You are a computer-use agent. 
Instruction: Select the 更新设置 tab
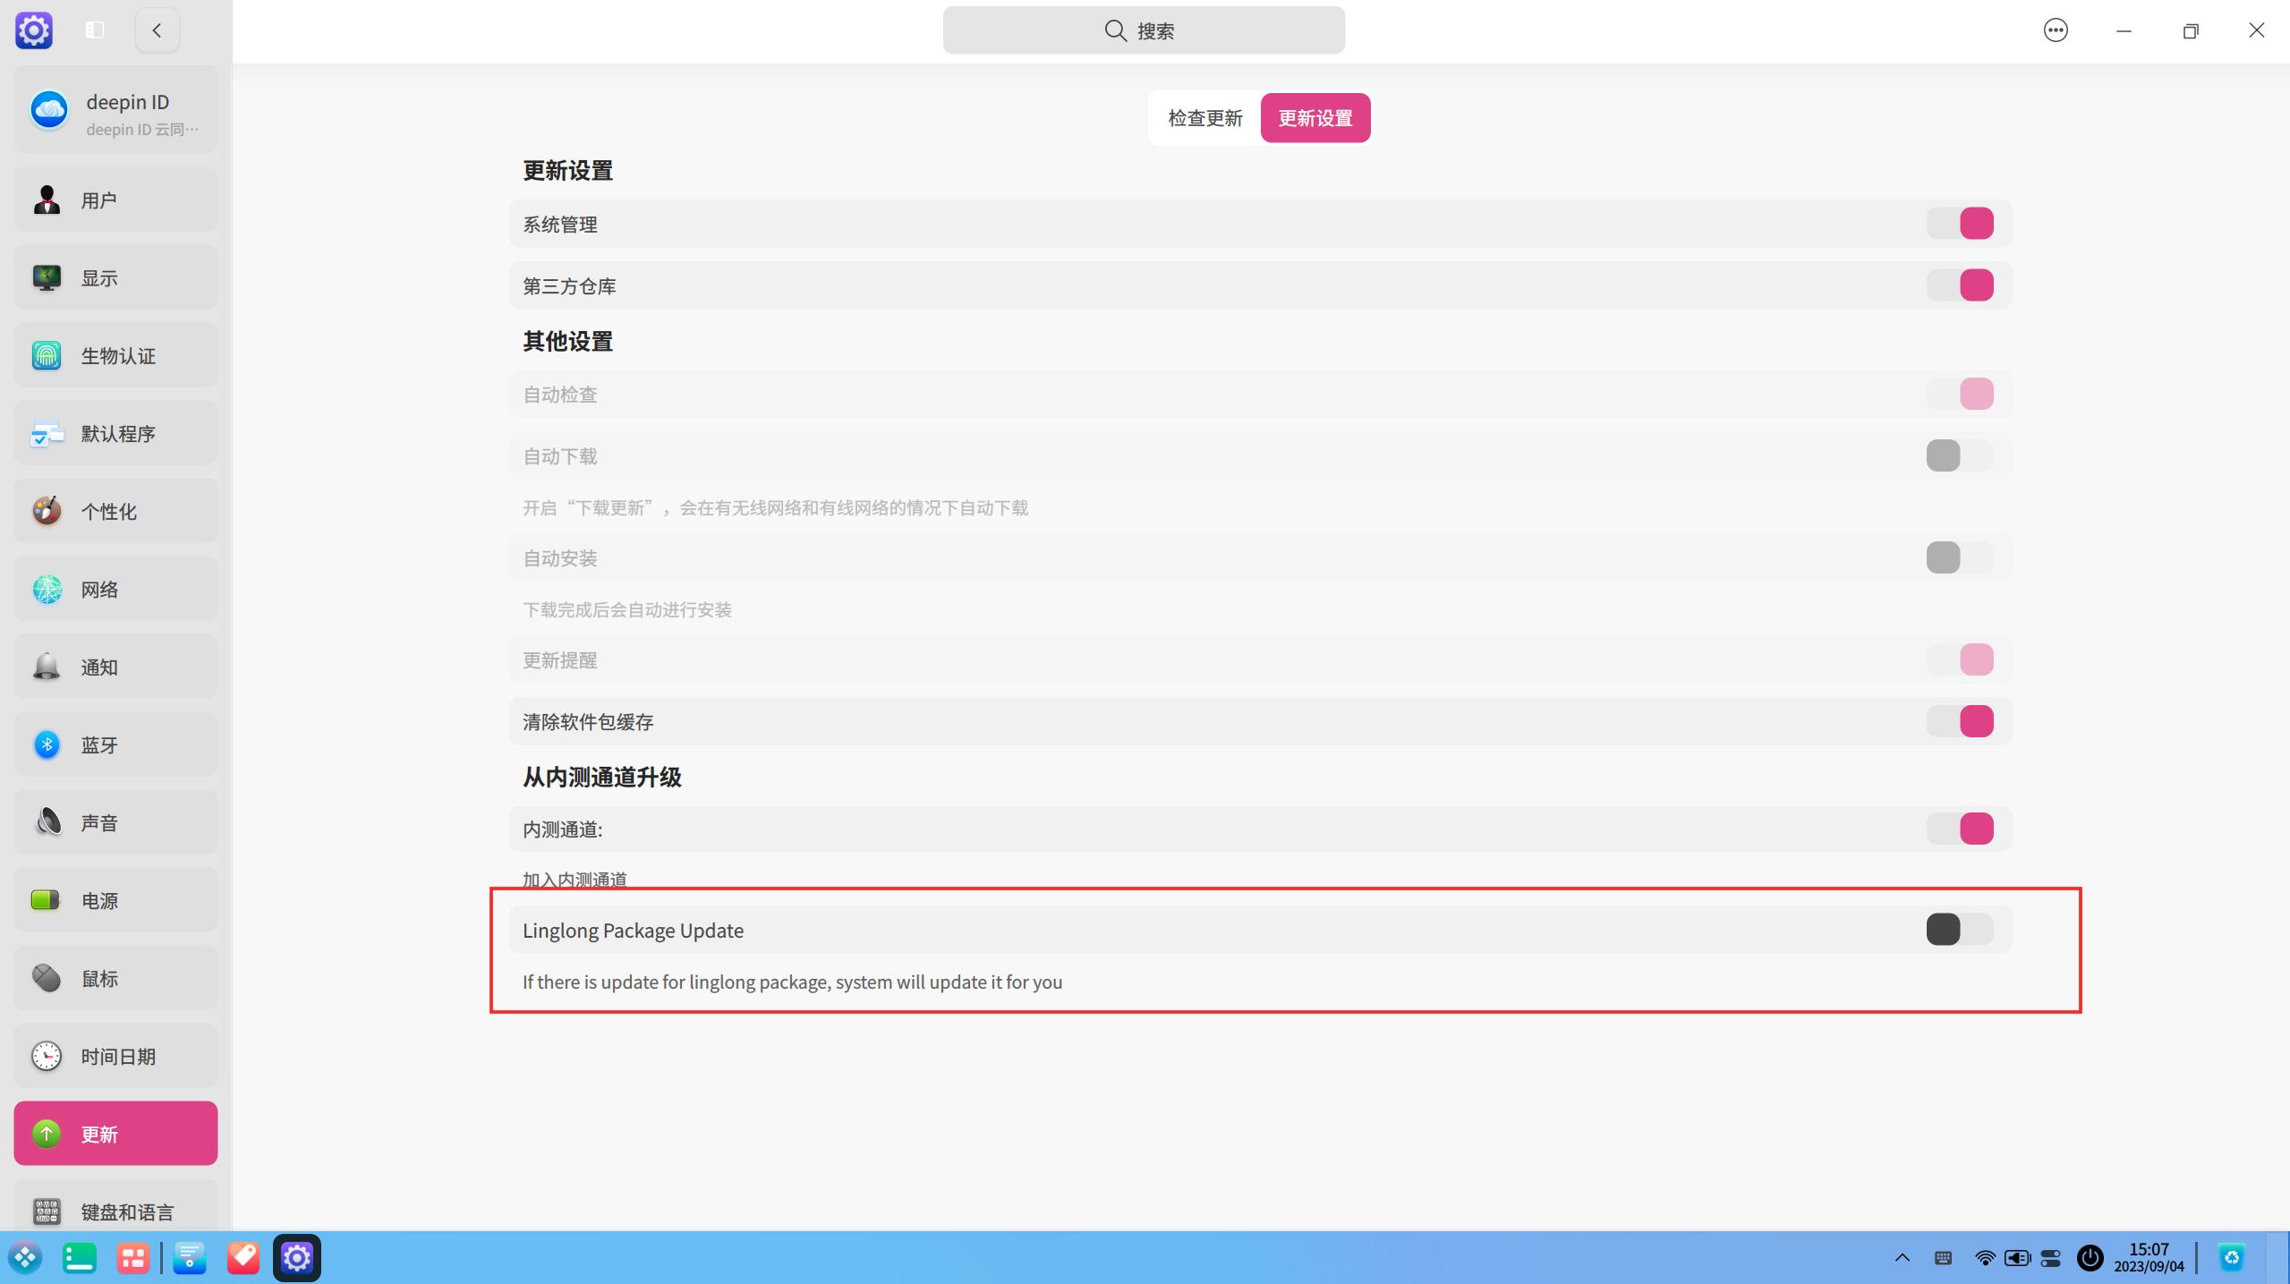click(x=1315, y=117)
